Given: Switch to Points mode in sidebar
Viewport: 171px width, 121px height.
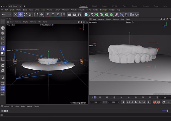Looking at the screenshot, I should tap(3, 38).
